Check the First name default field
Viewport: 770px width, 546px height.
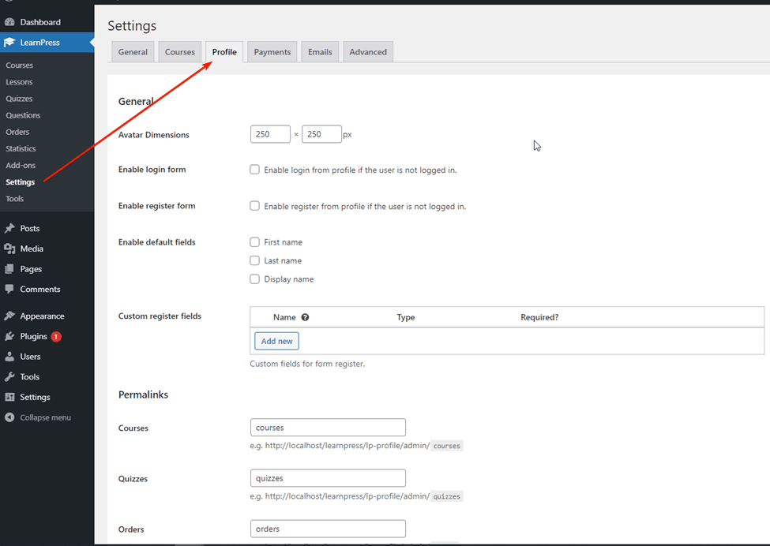(x=255, y=242)
